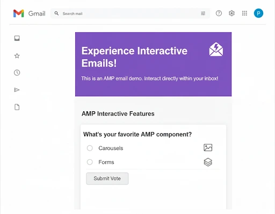Click the Forms layers icon
275x214 pixels.
click(208, 162)
